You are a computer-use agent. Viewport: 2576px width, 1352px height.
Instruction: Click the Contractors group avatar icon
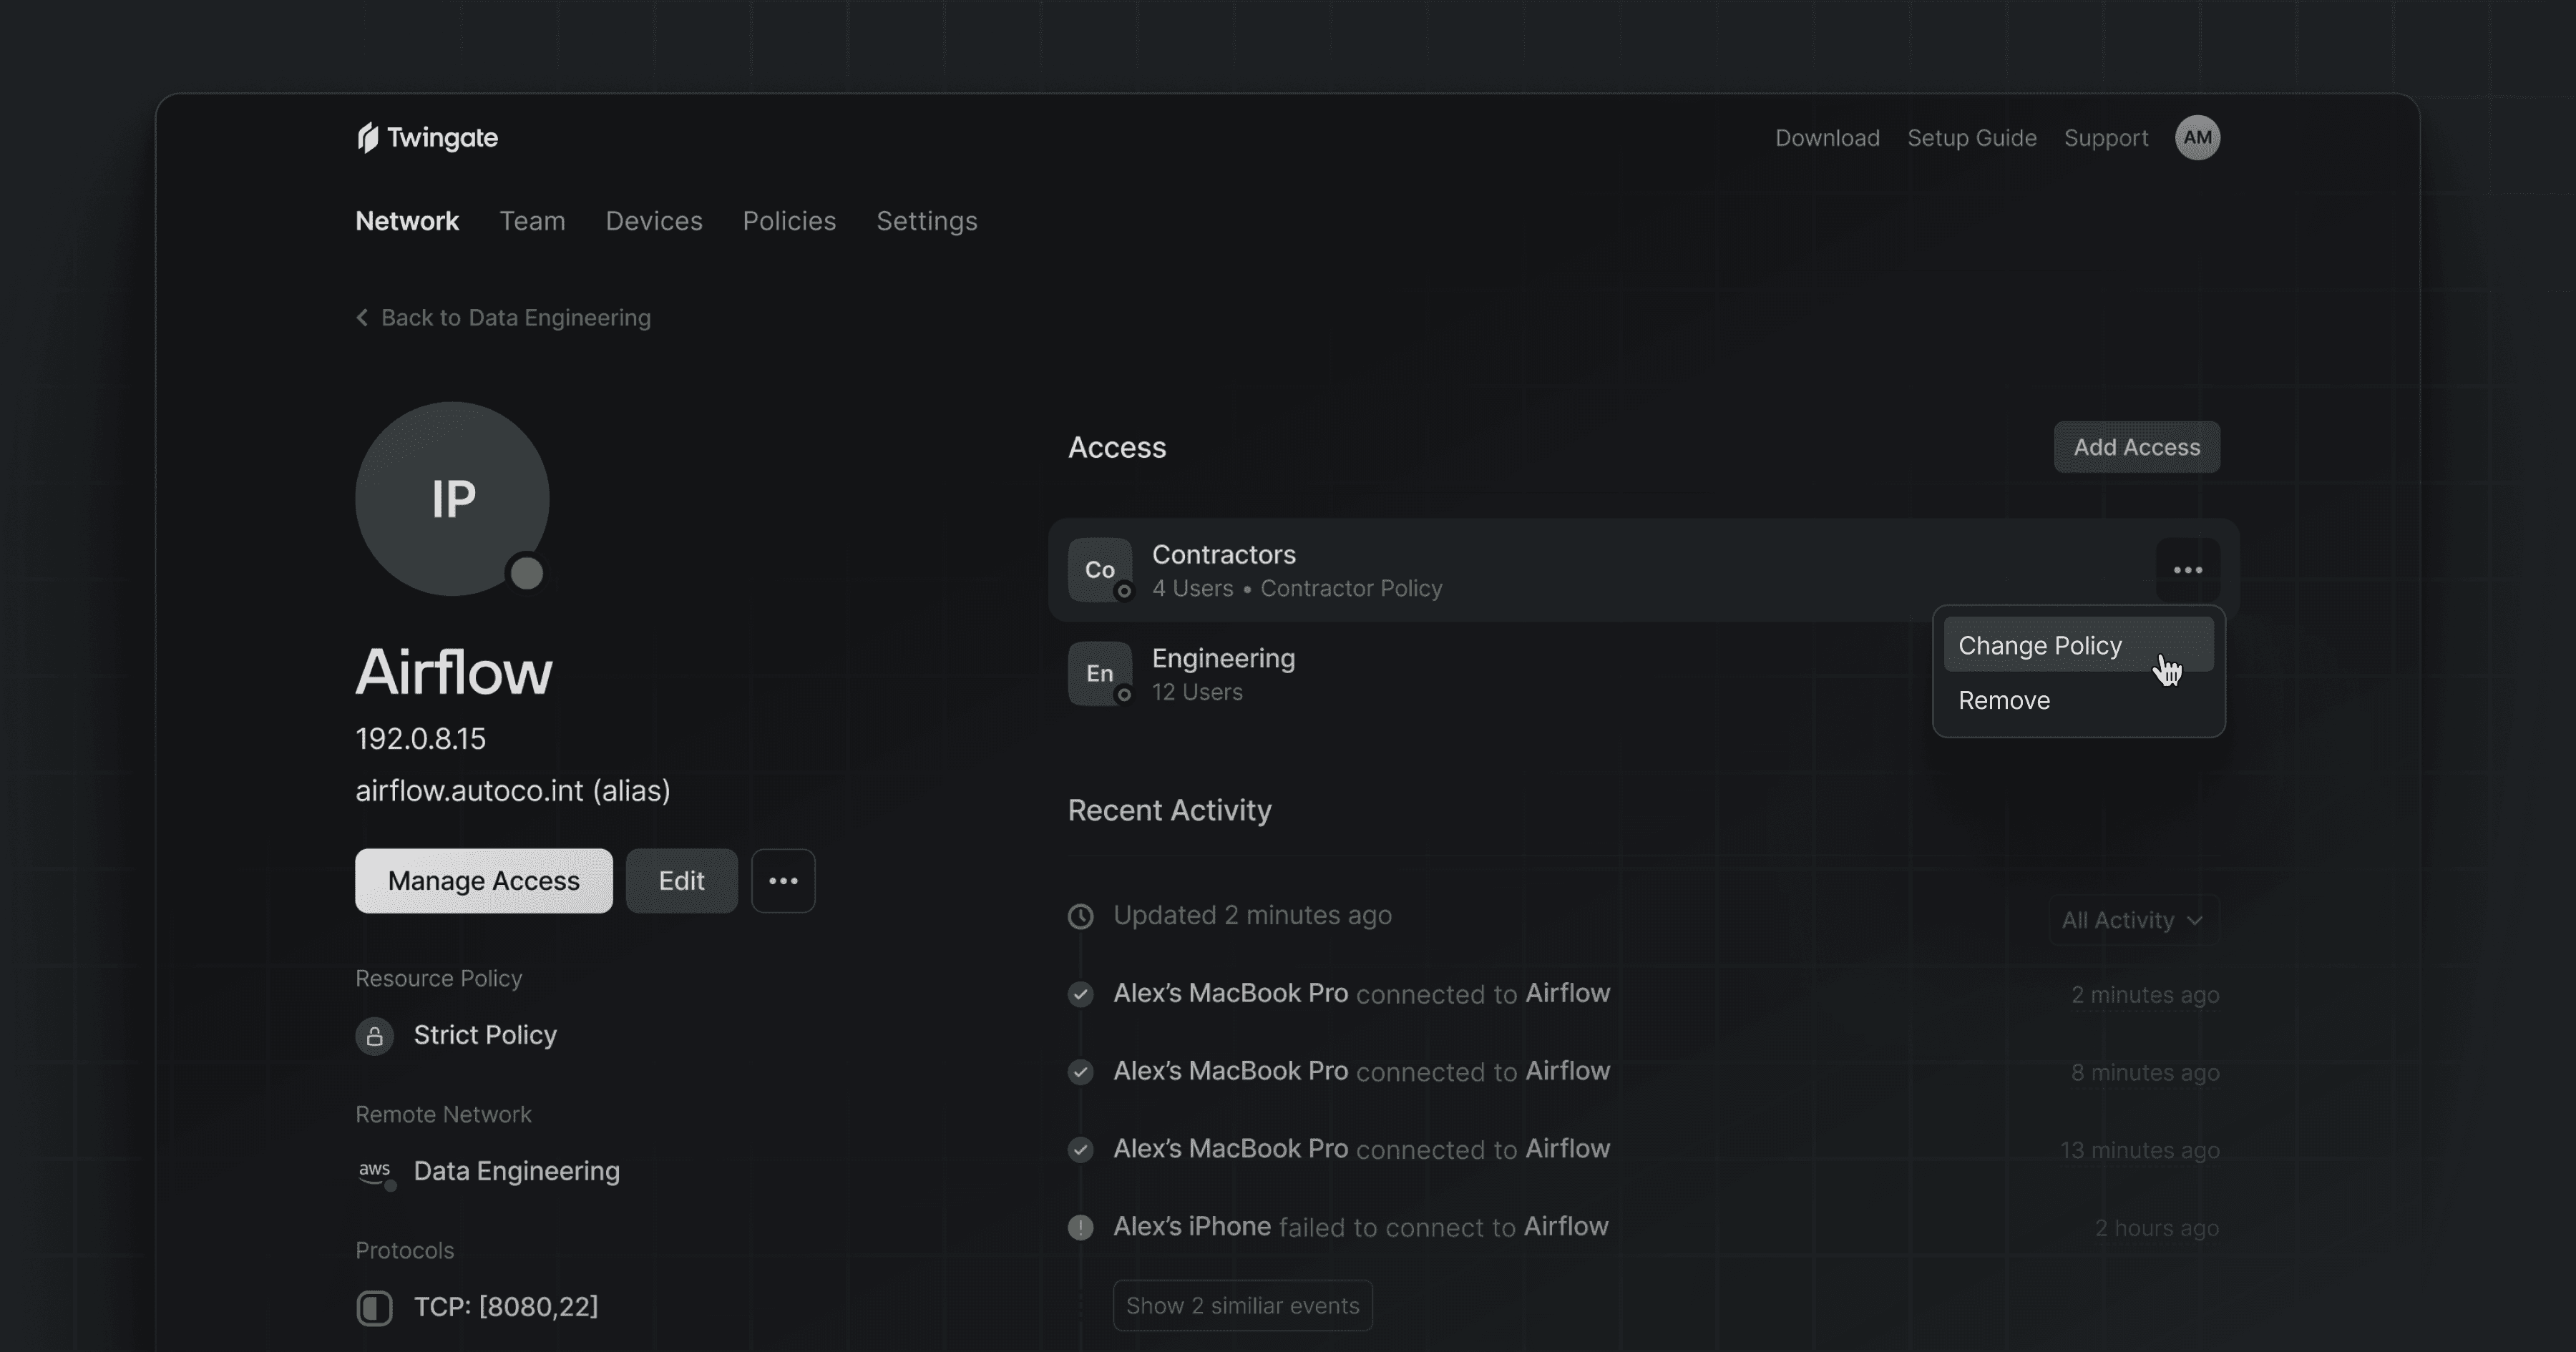pos(1099,570)
